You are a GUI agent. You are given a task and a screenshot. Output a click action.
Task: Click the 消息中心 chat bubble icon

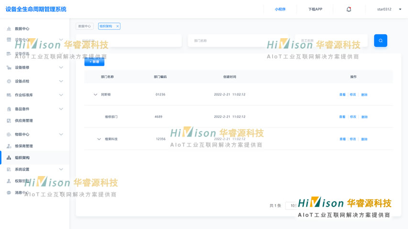click(x=9, y=193)
